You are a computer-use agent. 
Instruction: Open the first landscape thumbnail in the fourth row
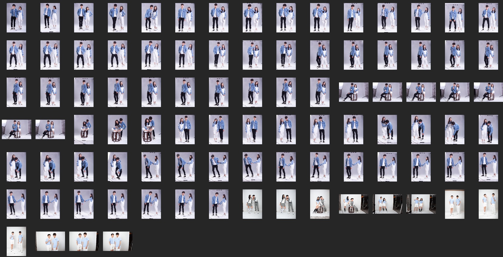pyautogui.click(x=16, y=129)
